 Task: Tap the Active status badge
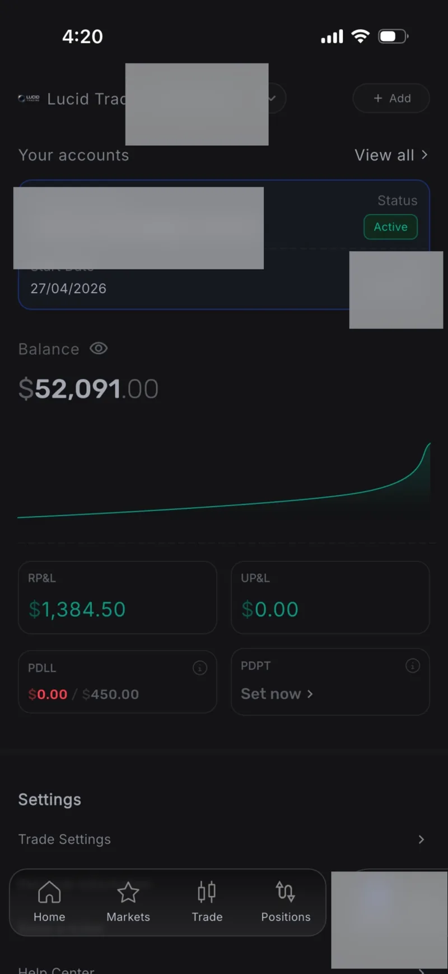tap(391, 227)
